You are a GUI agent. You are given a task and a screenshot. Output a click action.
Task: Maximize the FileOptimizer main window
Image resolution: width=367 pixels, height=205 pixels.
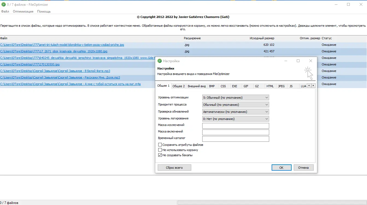[348, 4]
